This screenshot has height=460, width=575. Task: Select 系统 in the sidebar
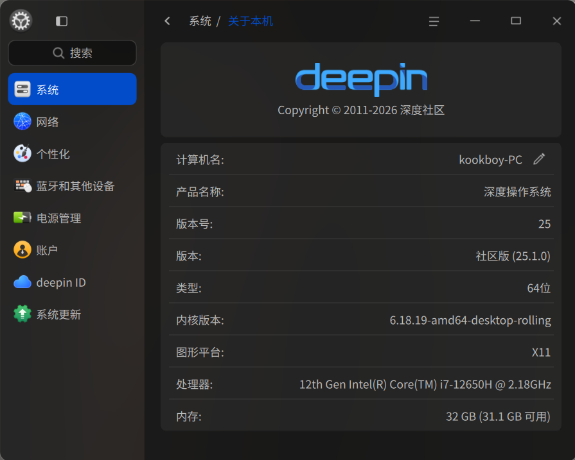(72, 89)
